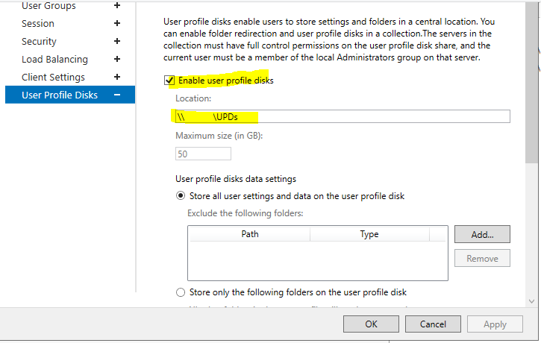Expand the Security section plus icon

[117, 42]
